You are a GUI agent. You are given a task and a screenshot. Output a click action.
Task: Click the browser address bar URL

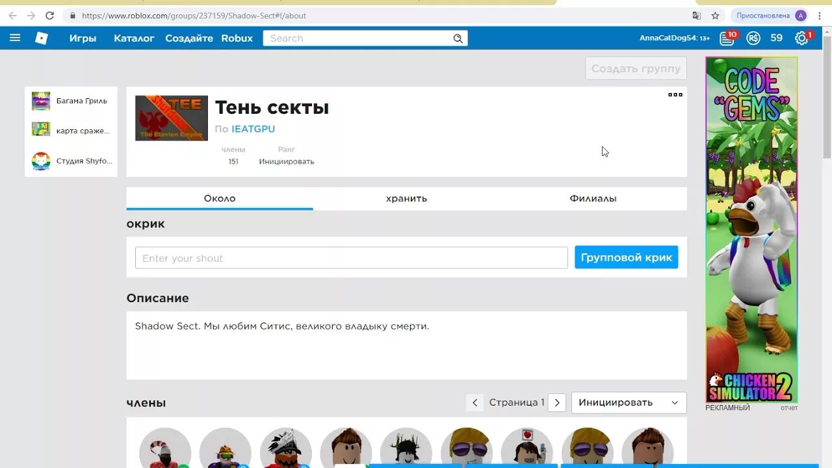[194, 16]
